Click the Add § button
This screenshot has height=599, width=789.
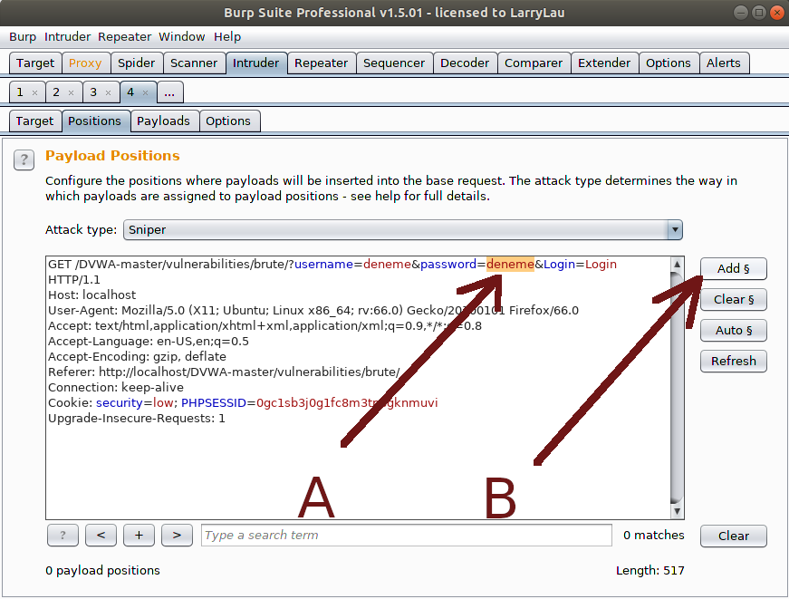click(733, 269)
